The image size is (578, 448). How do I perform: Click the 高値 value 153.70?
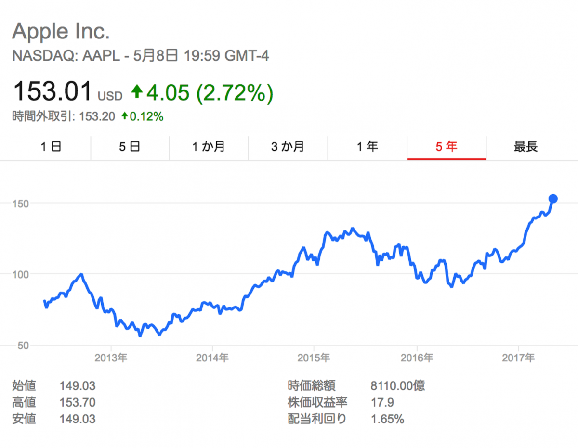(x=77, y=402)
